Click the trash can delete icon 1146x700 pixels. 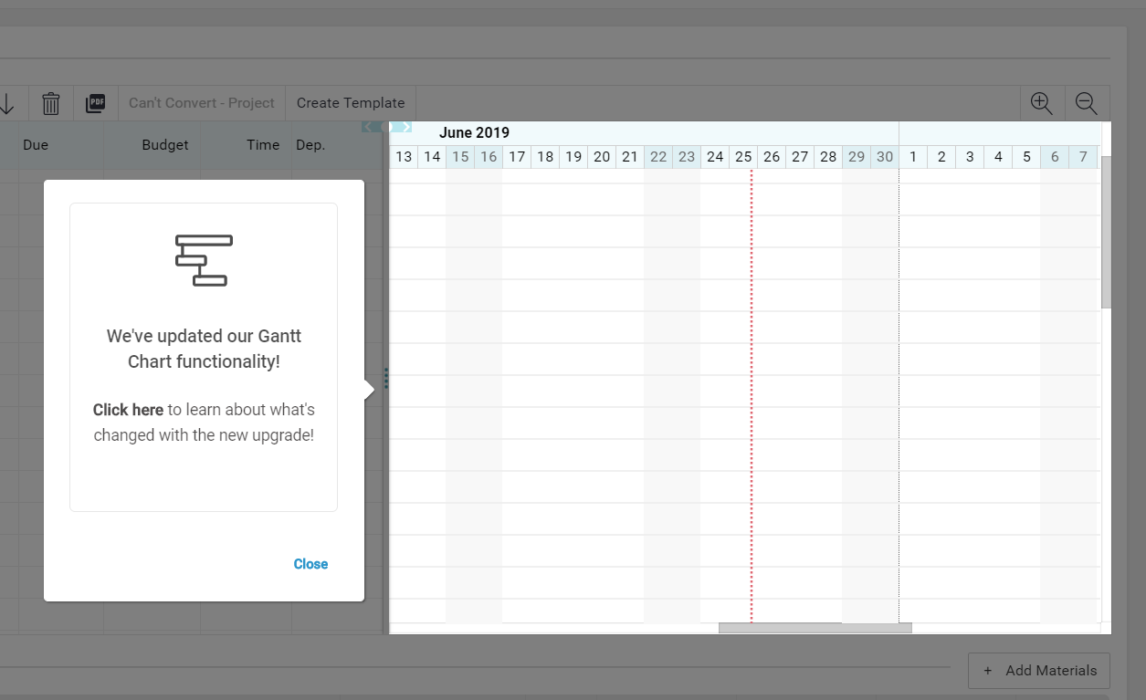pyautogui.click(x=51, y=103)
